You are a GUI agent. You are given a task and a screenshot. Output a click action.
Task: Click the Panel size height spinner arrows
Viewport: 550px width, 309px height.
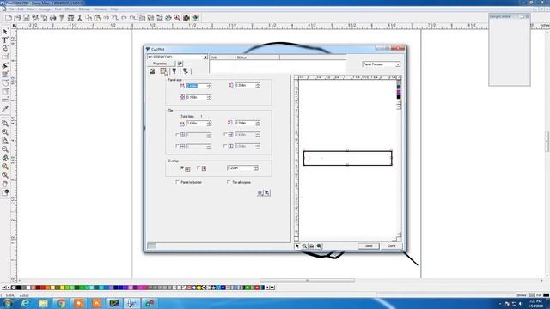tap(258, 85)
